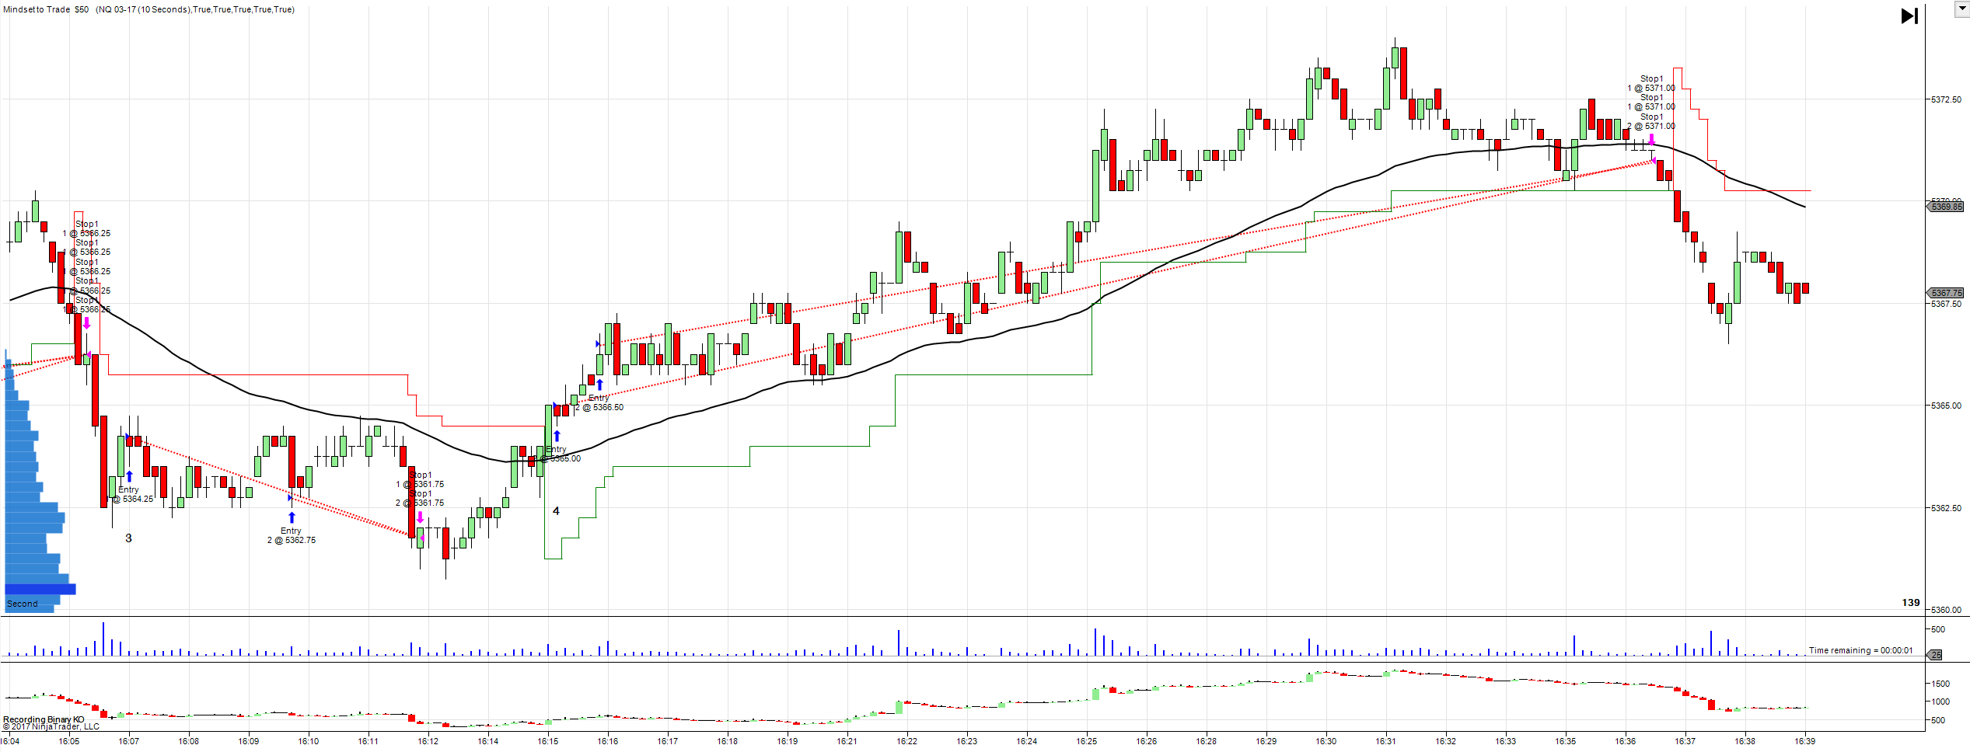
Task: Click the dark blue point-of-control profile bar
Action: (40, 589)
